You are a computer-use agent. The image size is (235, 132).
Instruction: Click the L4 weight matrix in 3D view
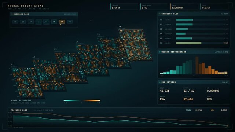point(92,60)
